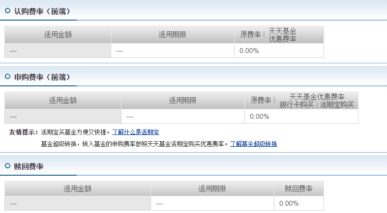Image resolution: width=387 pixels, height=213 pixels.
Task: Click the 银行卡购买 sub-header
Action: (x=297, y=105)
